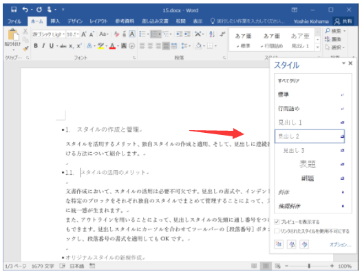Click the オプション... link in Styles pane
The height and width of the screenshot is (274, 362).
tap(340, 244)
